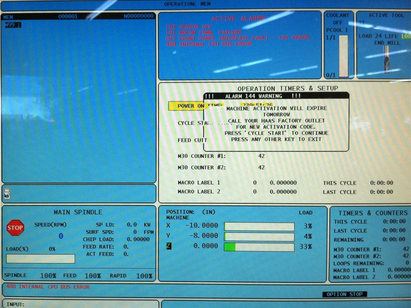411x308 pixels.
Task: Click the OPERATION TIMERS & SETUP heading
Action: (288, 88)
